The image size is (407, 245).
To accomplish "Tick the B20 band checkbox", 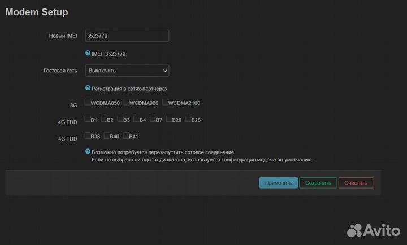I will (x=169, y=119).
